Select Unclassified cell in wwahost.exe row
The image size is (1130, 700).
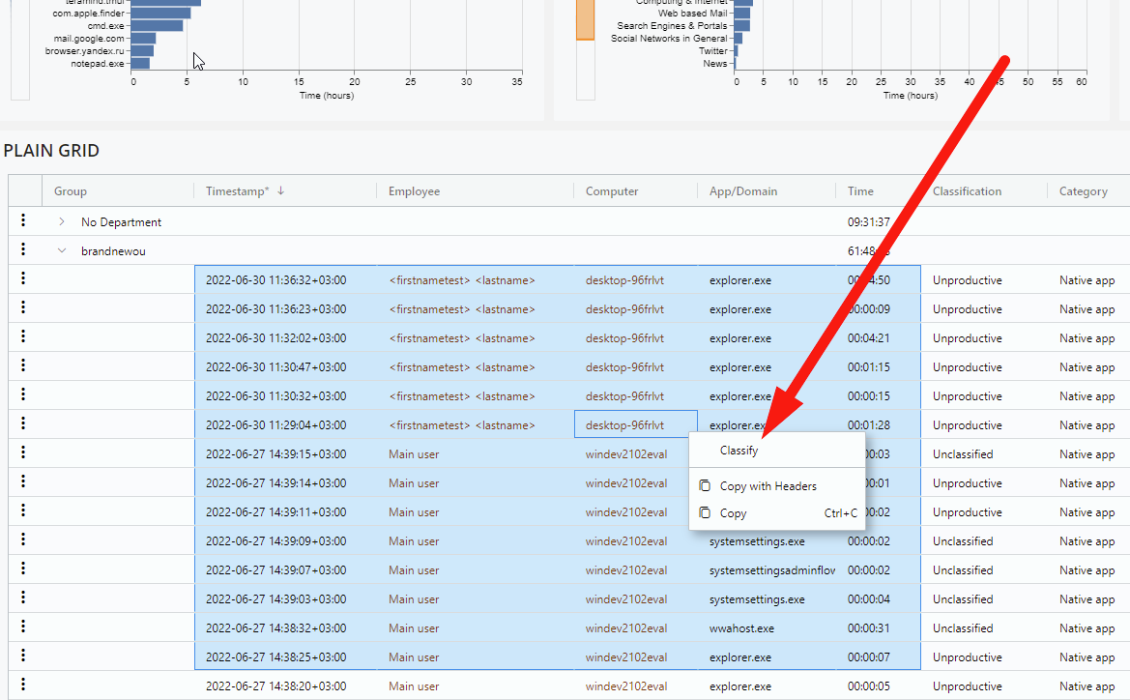[963, 628]
